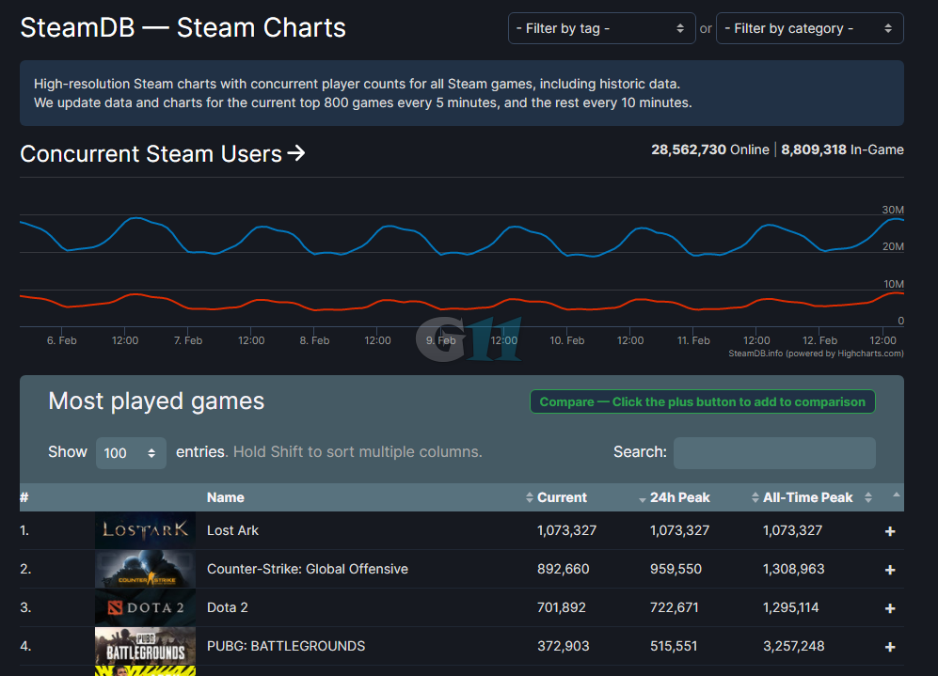
Task: Click the SteamDB.info Highcharts credit text
Action: click(x=816, y=354)
